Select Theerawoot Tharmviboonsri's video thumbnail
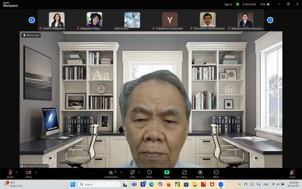The height and width of the screenshot is (189, 302). coord(208,20)
